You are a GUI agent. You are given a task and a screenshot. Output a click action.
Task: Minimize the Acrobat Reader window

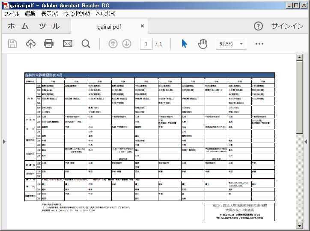click(x=289, y=6)
